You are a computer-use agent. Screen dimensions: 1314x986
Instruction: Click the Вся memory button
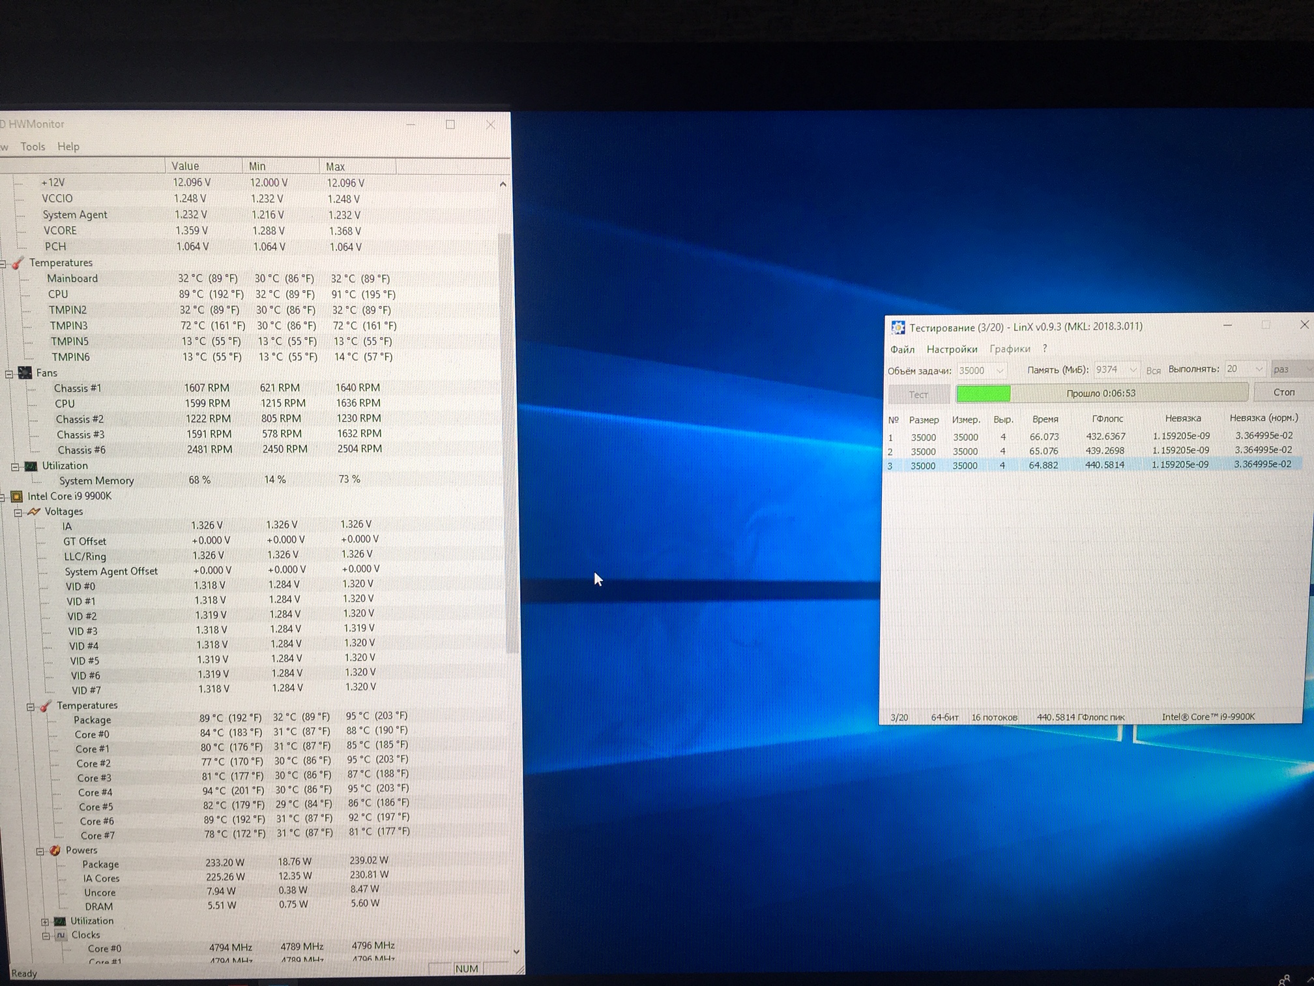point(1153,370)
